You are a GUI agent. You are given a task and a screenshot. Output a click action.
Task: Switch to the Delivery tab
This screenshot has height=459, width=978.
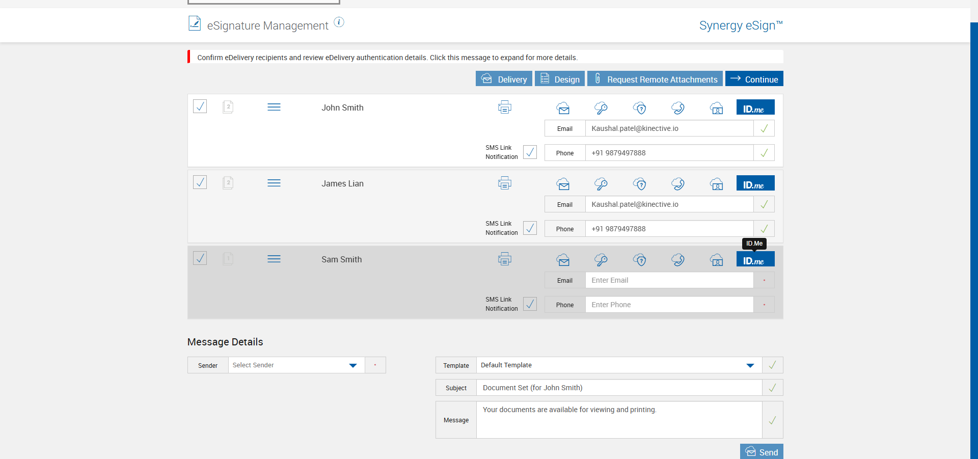click(x=504, y=79)
